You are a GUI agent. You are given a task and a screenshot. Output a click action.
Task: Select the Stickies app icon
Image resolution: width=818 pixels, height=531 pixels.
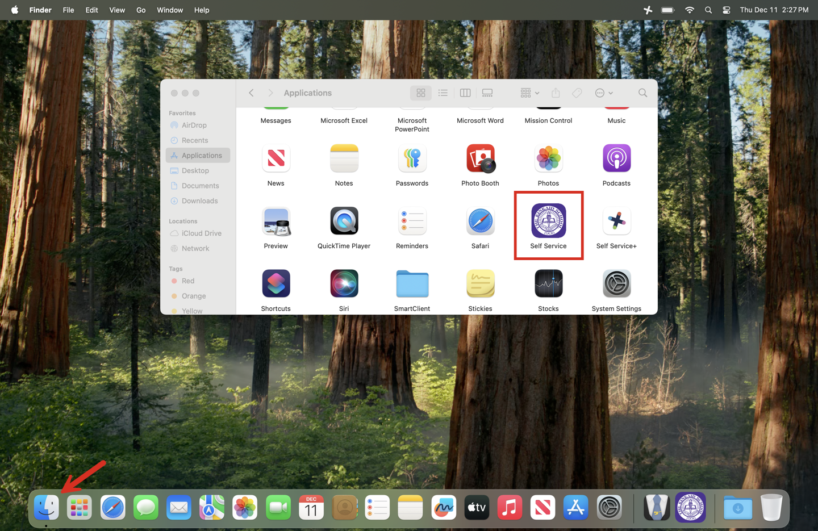coord(481,283)
